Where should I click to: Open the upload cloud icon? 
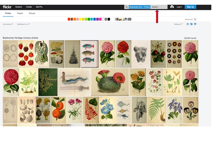tap(172, 7)
